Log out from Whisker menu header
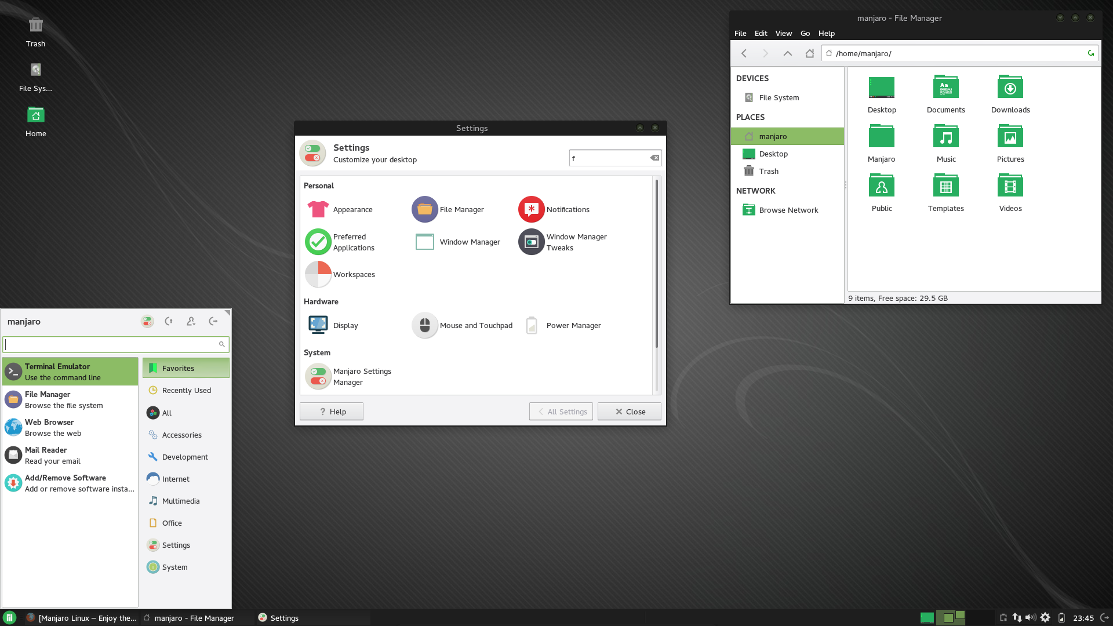This screenshot has height=626, width=1113. click(x=213, y=321)
